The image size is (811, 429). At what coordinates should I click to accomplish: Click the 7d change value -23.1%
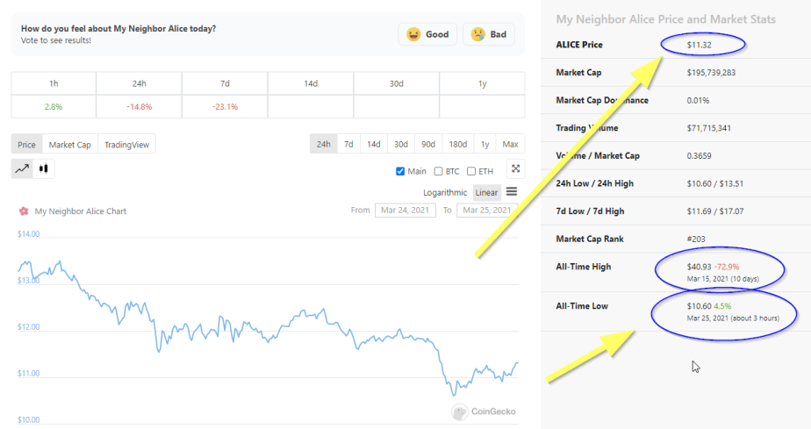tap(225, 106)
